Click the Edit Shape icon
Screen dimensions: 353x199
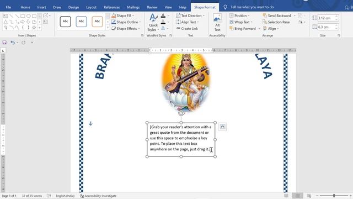(46, 15)
